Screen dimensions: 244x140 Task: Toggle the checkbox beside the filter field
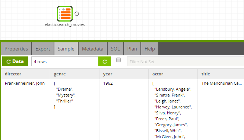(118, 60)
